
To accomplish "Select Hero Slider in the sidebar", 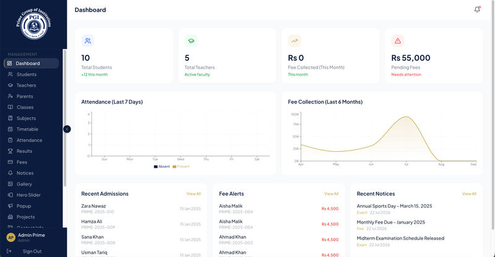I will (x=32, y=195).
